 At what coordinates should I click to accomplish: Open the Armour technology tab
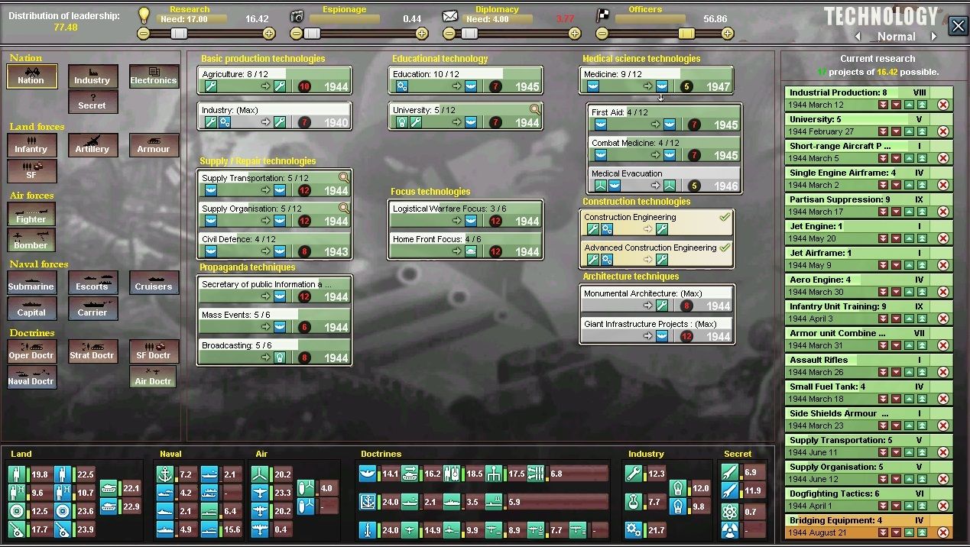point(154,145)
